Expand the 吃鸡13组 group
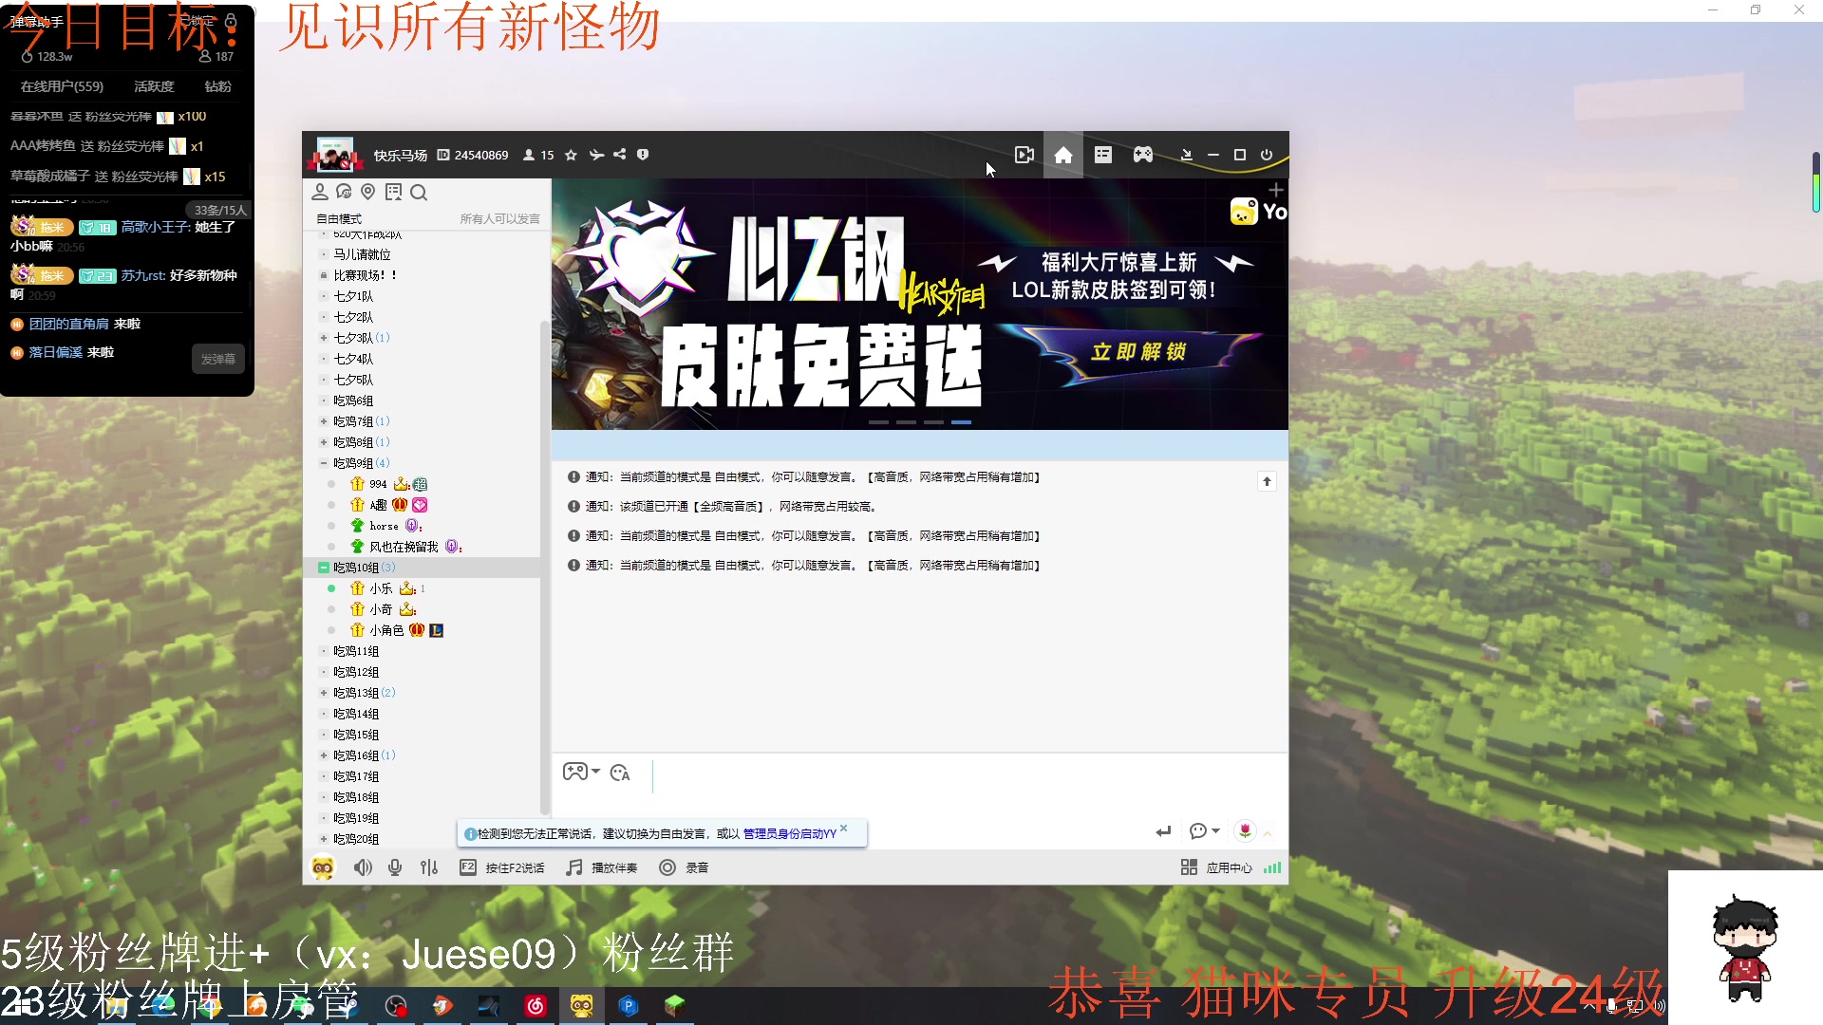 (x=326, y=693)
